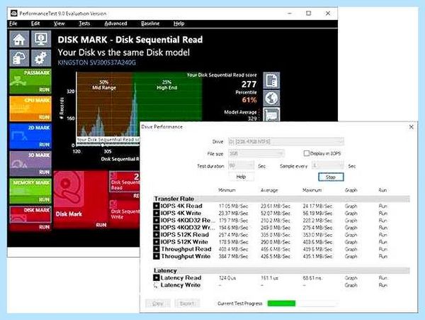
Task: Open Graph for Latency Write row
Action: (351, 285)
